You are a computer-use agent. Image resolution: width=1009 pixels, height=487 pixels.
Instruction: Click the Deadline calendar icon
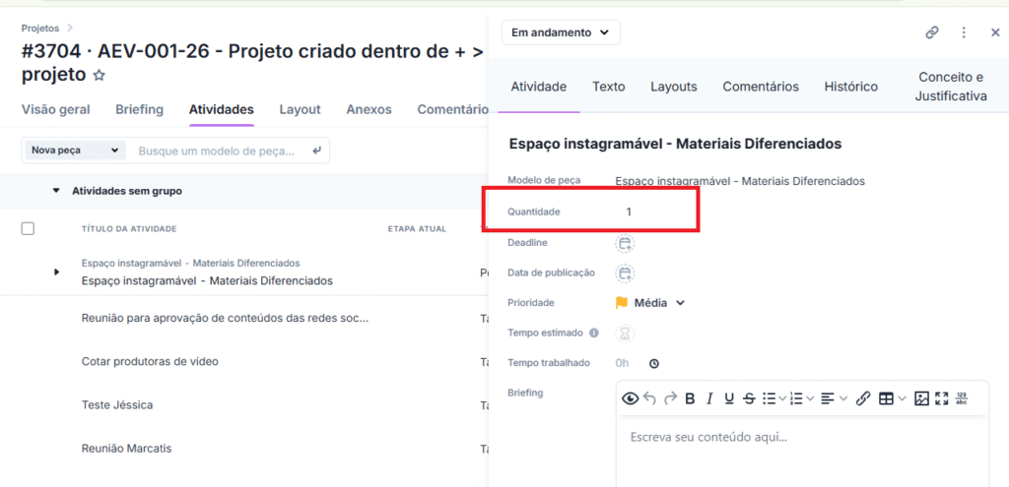pos(625,243)
